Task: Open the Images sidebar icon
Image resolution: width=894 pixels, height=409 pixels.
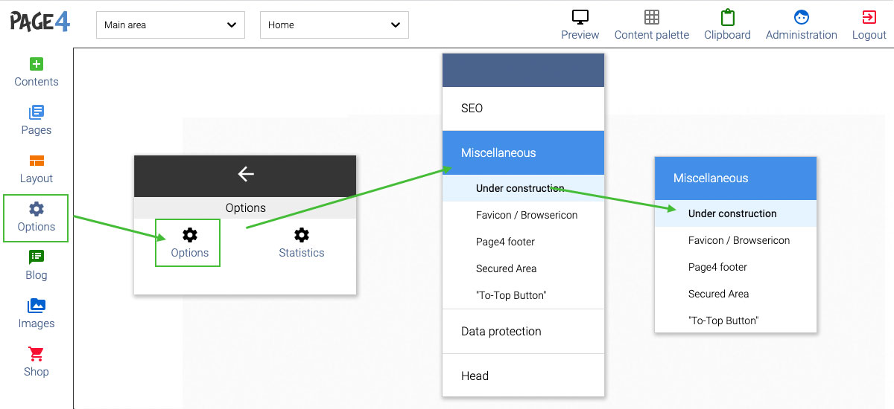Action: coord(37,306)
